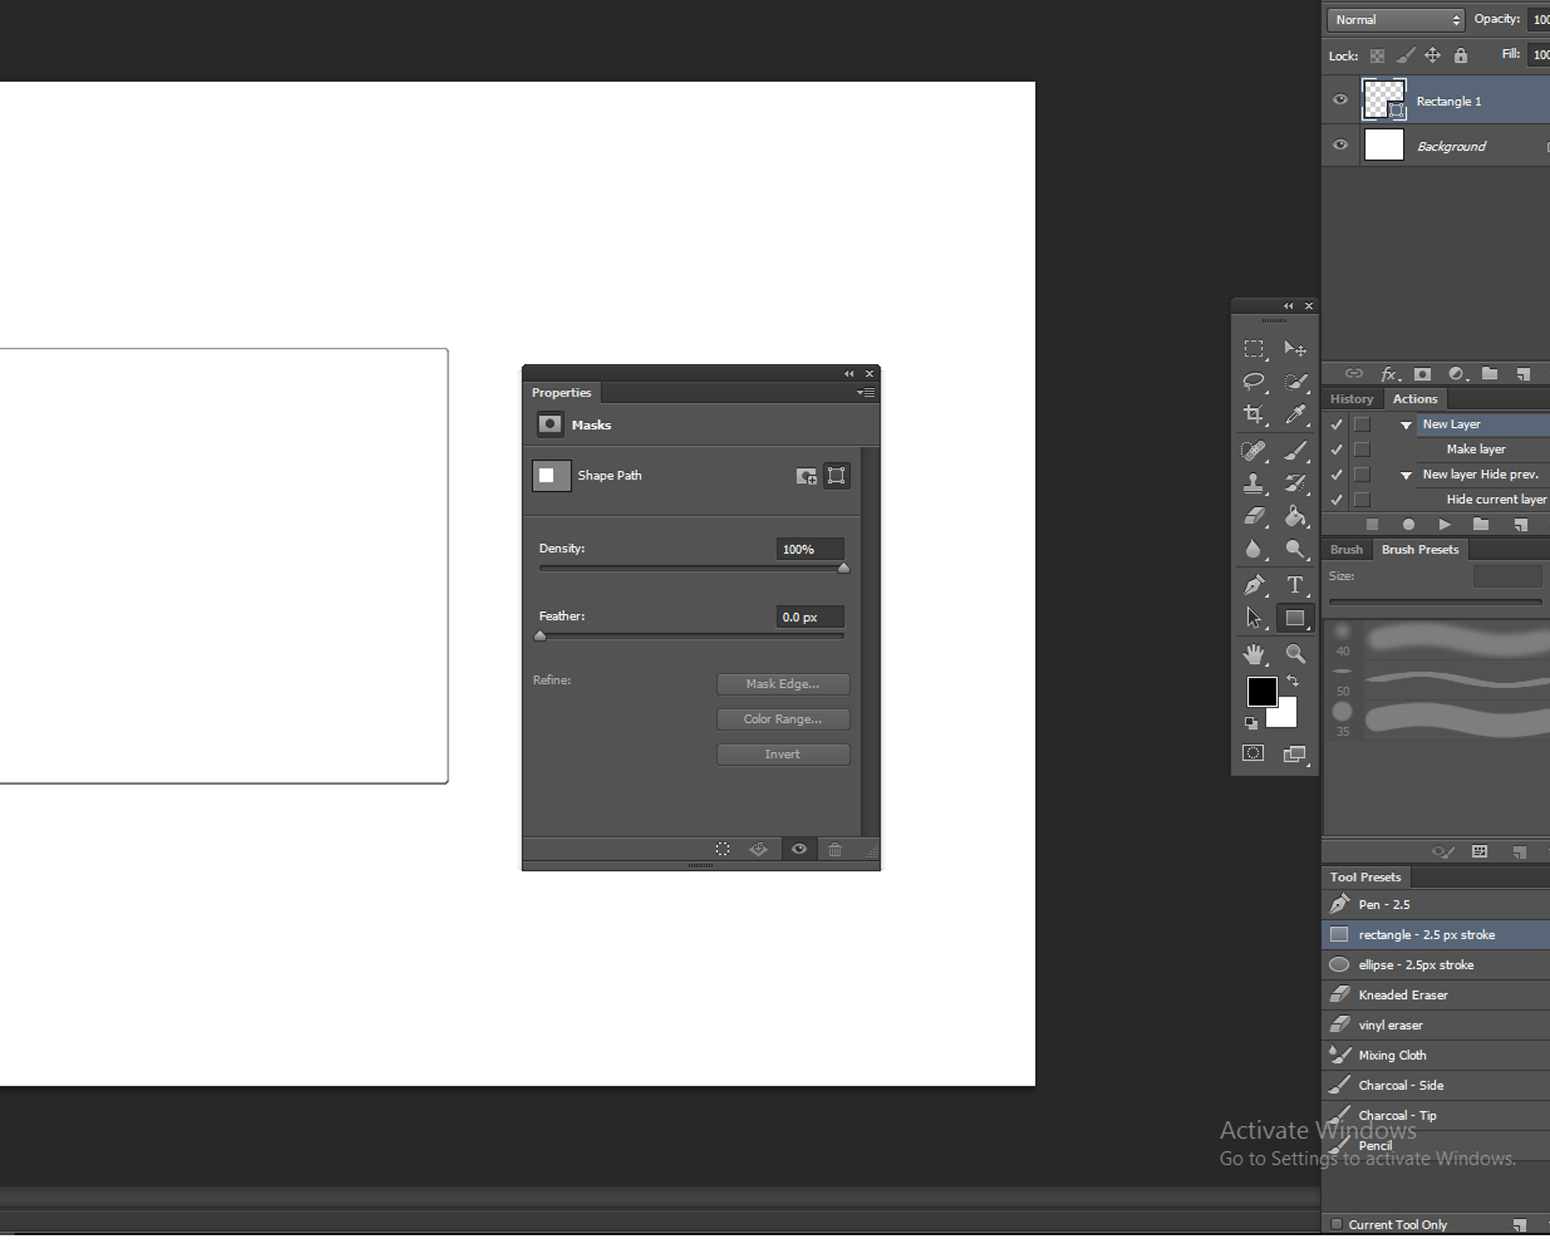Hide the Rectangle 1 layer
The width and height of the screenshot is (1550, 1240).
tap(1340, 100)
